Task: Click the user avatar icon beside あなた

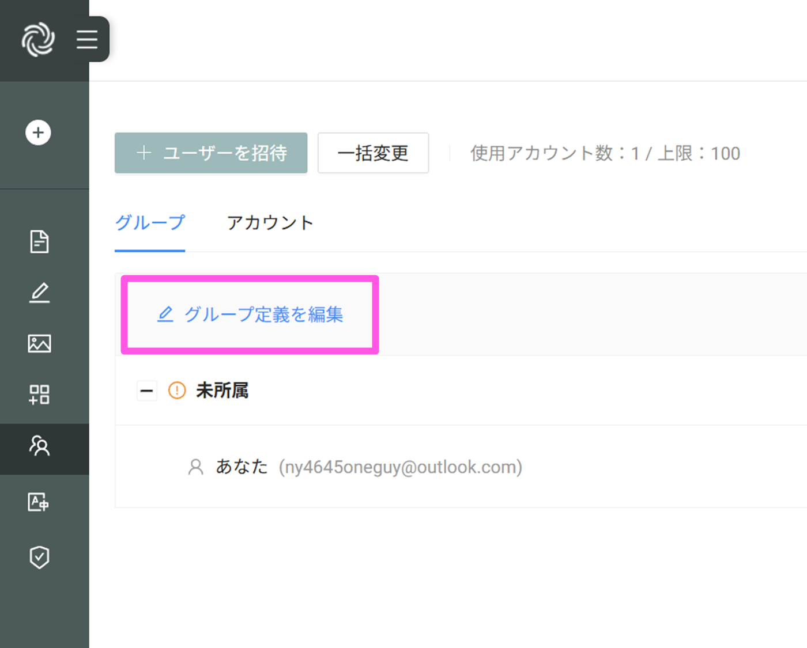Action: 196,467
